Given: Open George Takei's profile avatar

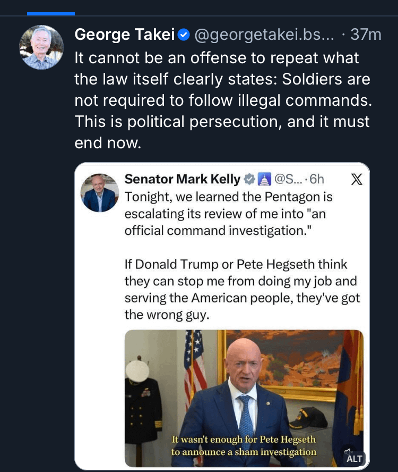Looking at the screenshot, I should [41, 48].
